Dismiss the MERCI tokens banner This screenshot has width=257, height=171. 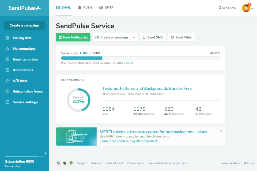(x=221, y=131)
